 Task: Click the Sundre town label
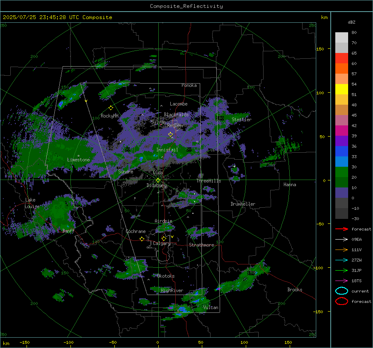point(126,171)
